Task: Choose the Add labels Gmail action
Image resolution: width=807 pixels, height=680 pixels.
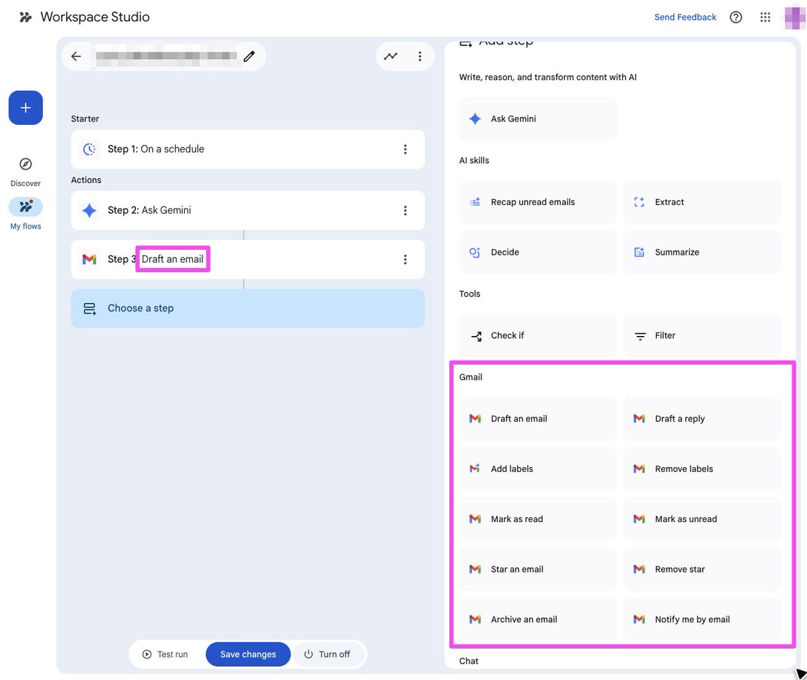Action: coord(538,469)
